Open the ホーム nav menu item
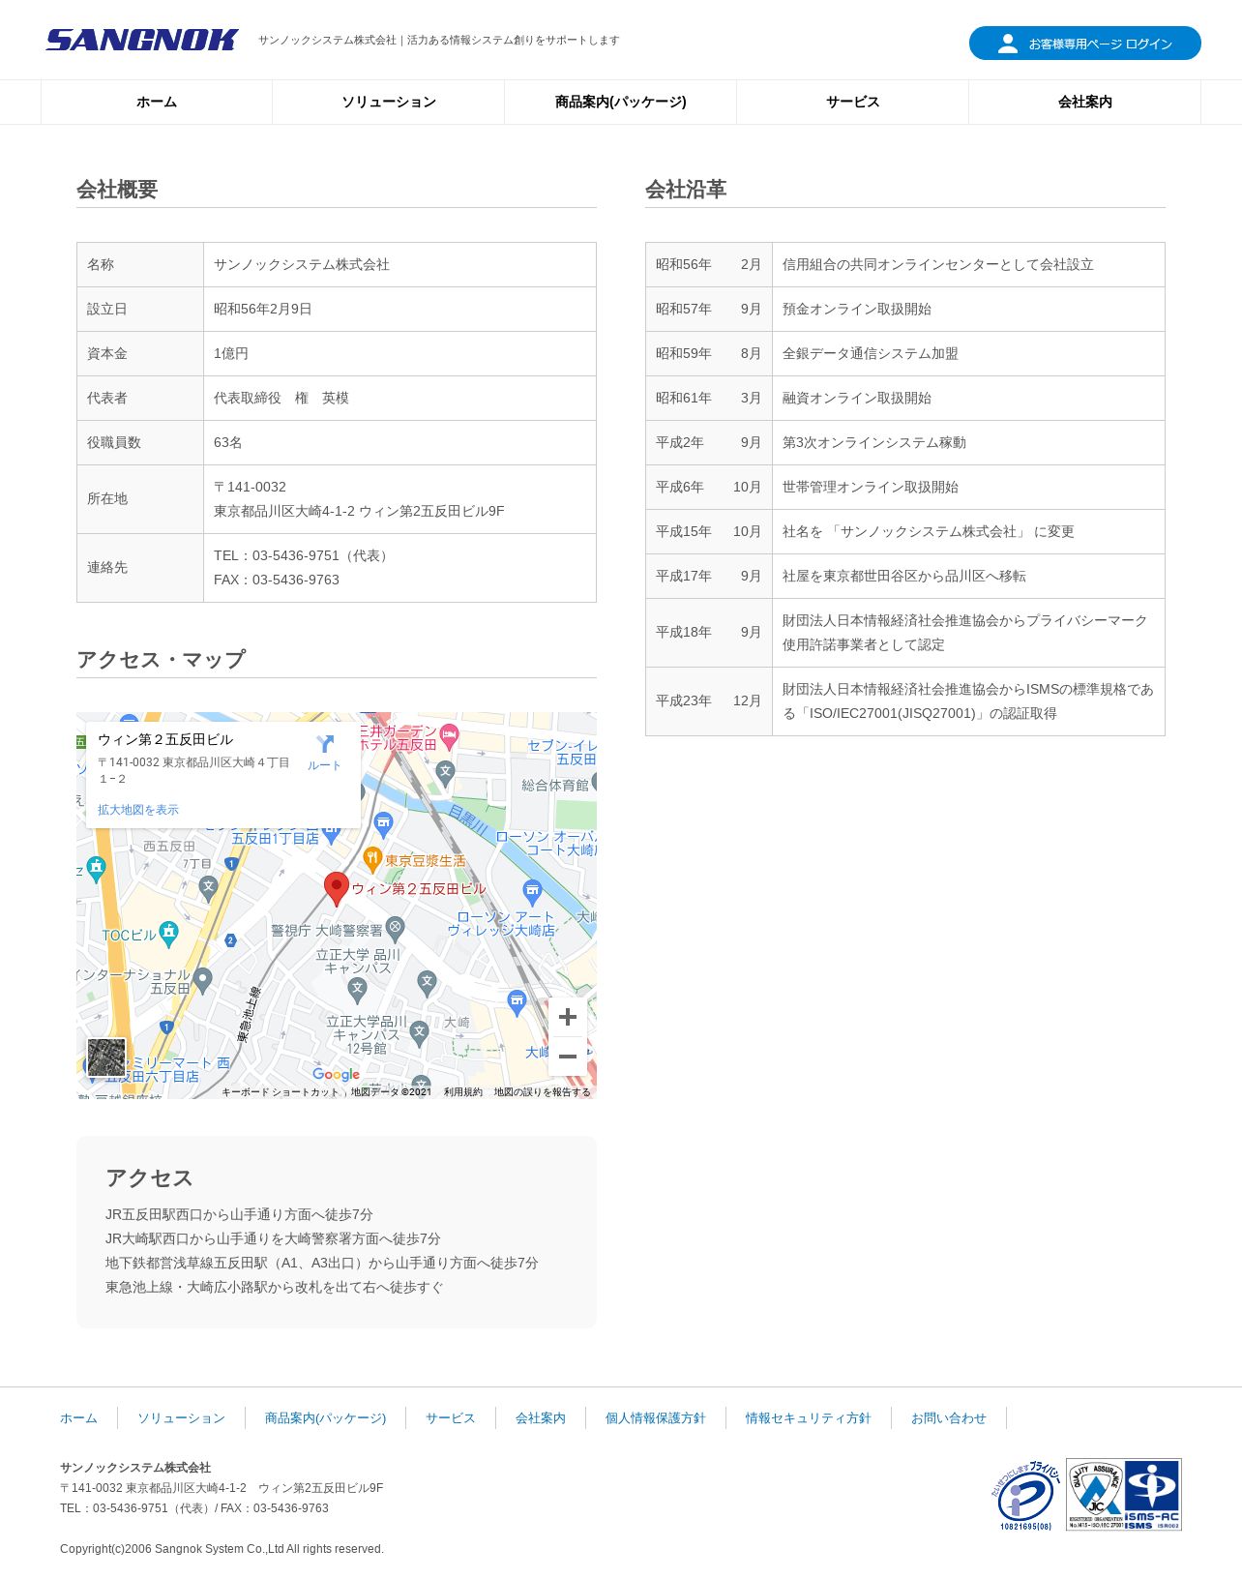Image resolution: width=1242 pixels, height=1579 pixels. tap(157, 102)
